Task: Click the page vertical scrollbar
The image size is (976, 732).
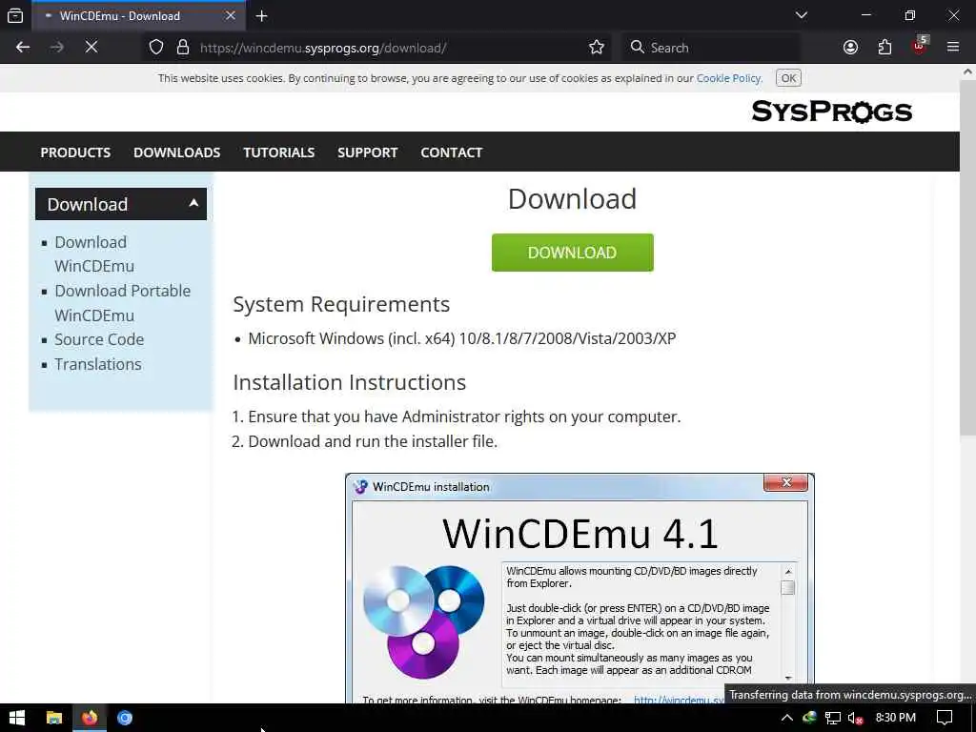Action: 967,258
